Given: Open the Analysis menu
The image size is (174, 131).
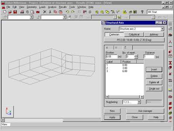Looking at the screenshot, I should 52,7.
